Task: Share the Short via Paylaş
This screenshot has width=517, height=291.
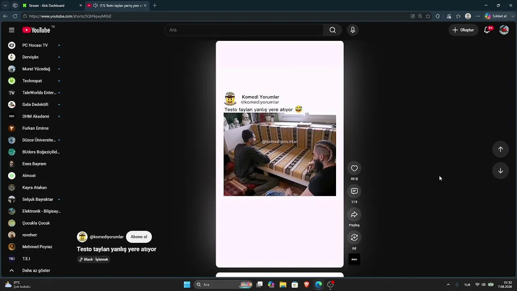Action: point(354,214)
